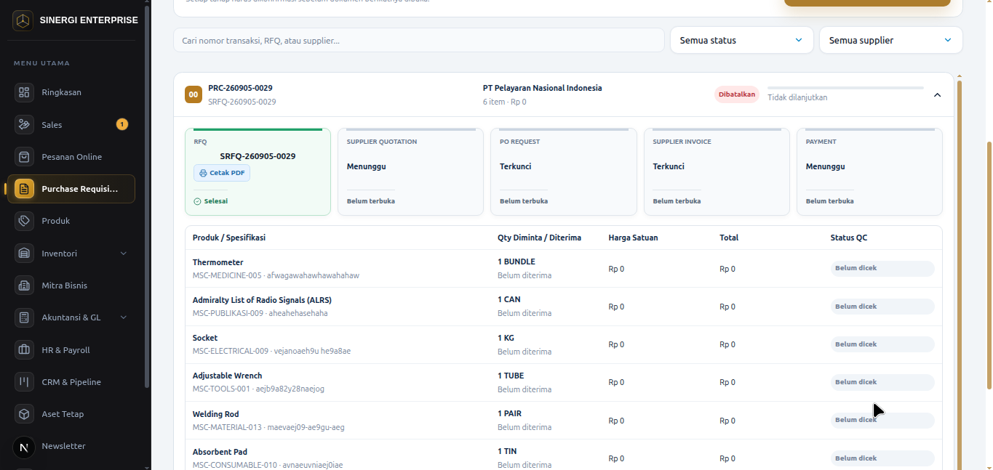Click the Pesanan Online bag icon

pyautogui.click(x=24, y=157)
